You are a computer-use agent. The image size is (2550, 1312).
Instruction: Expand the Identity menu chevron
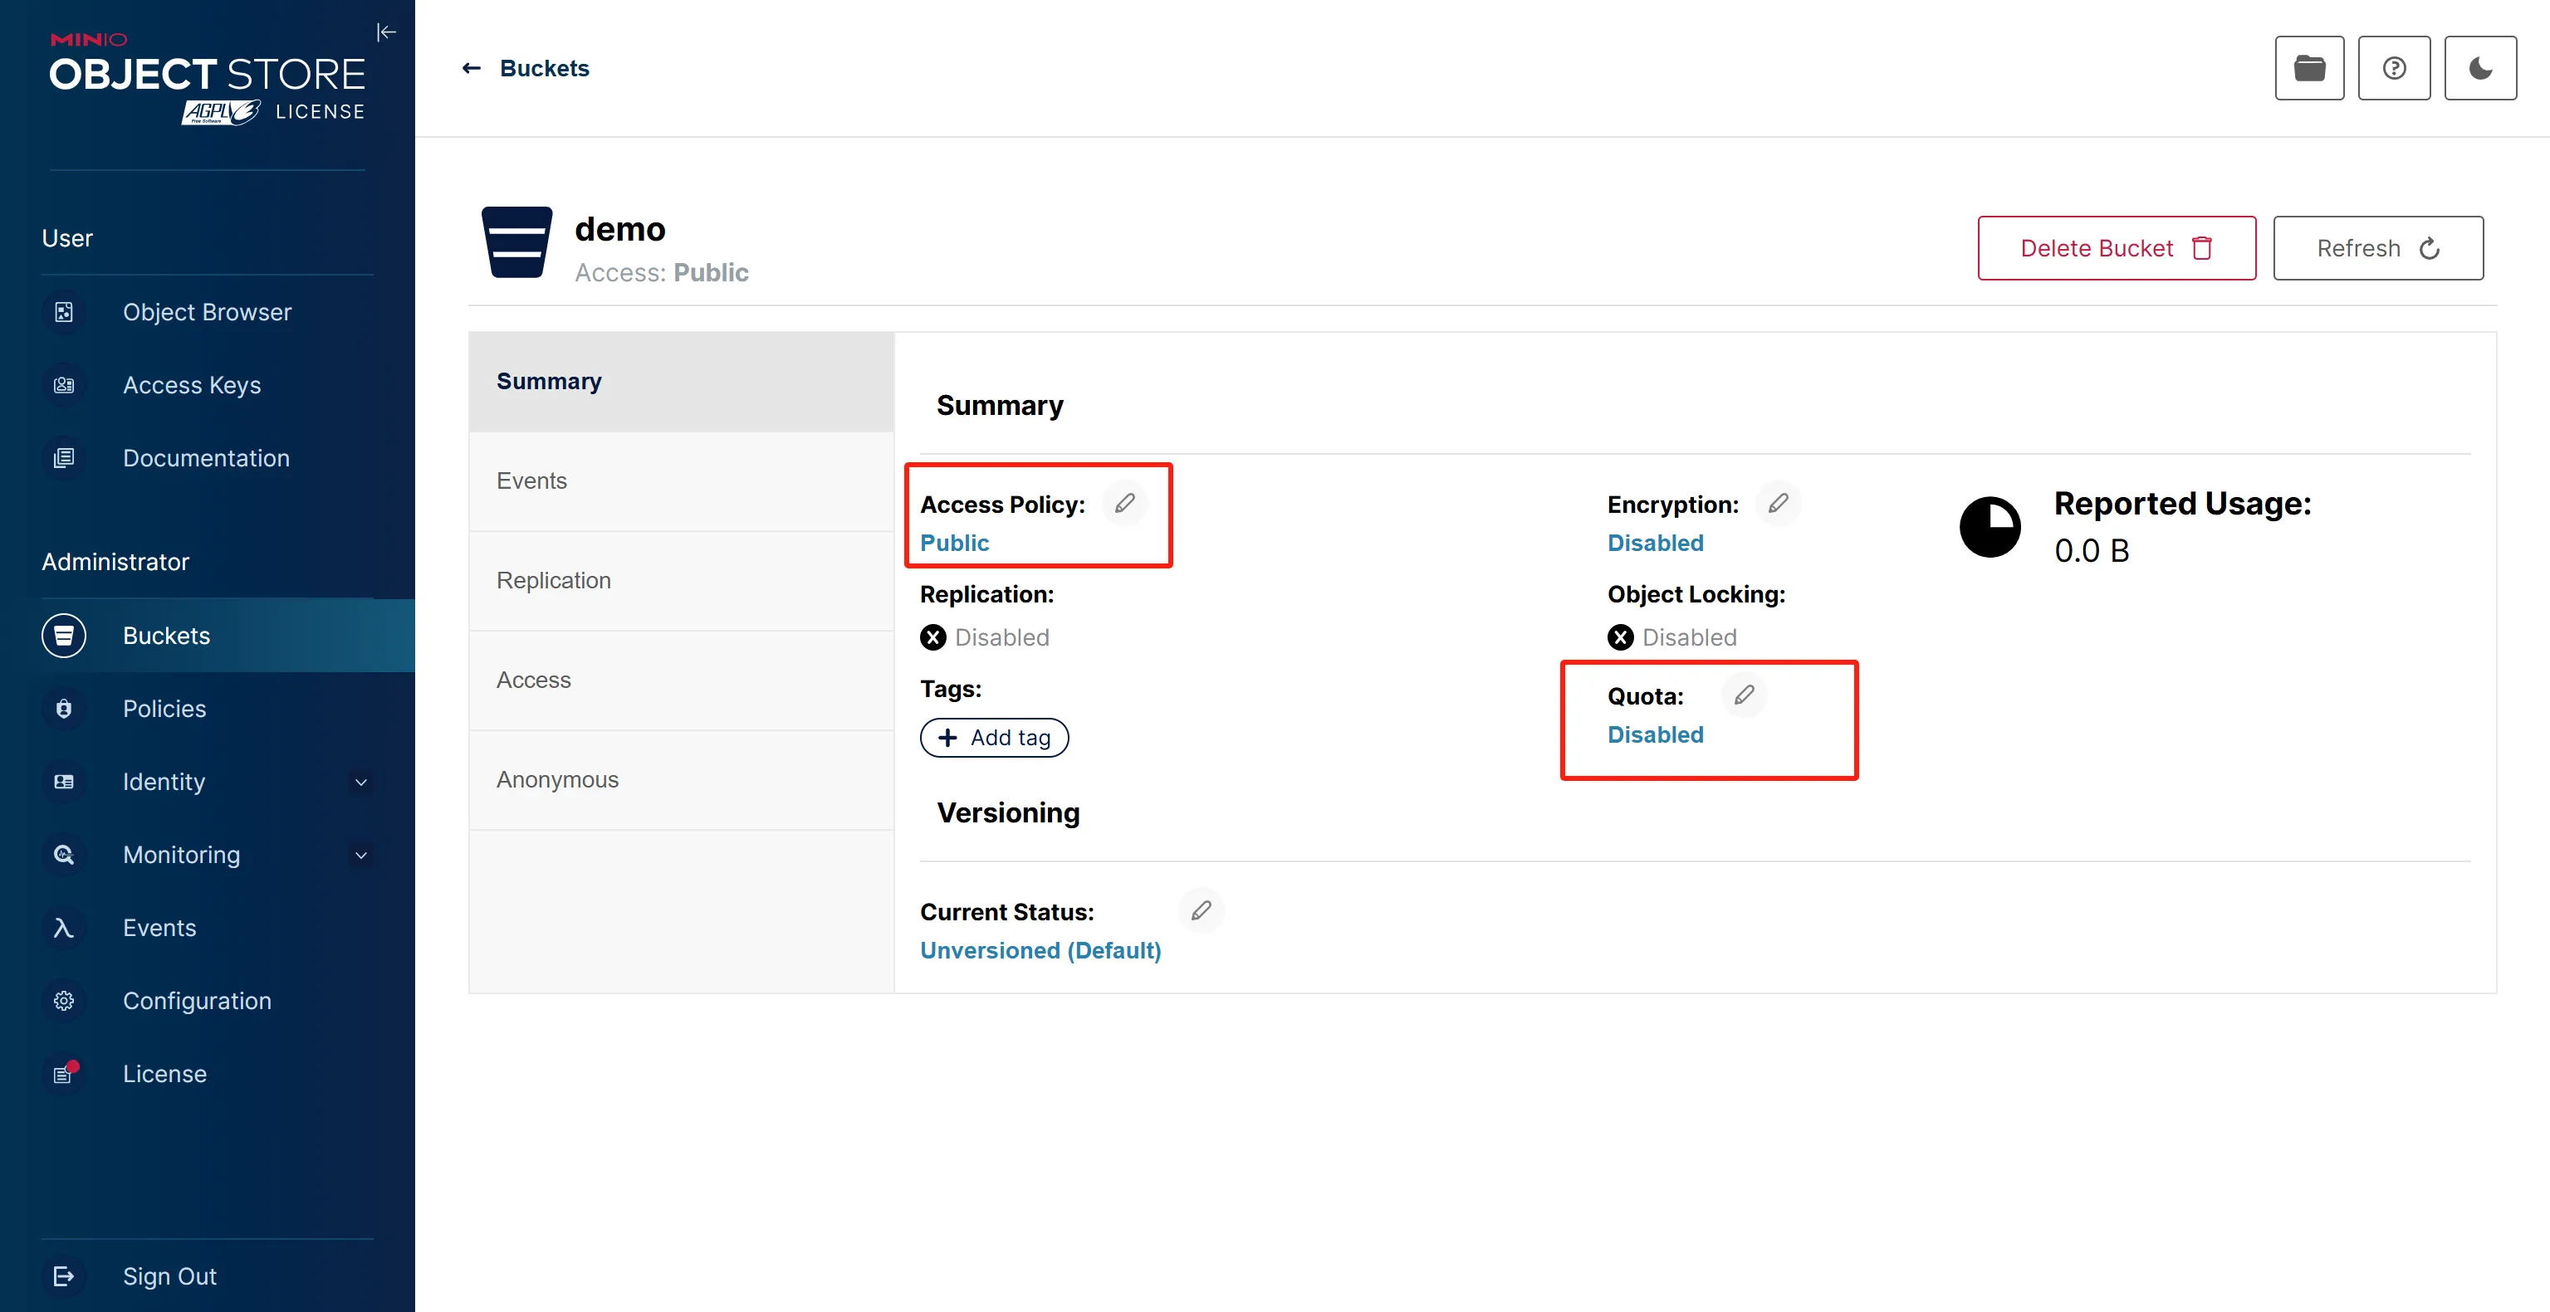pos(361,782)
